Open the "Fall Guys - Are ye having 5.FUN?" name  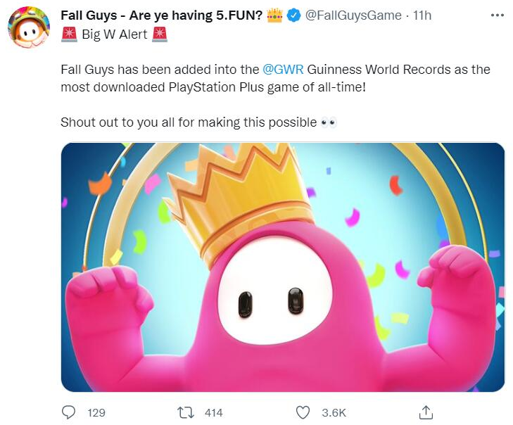pyautogui.click(x=162, y=15)
